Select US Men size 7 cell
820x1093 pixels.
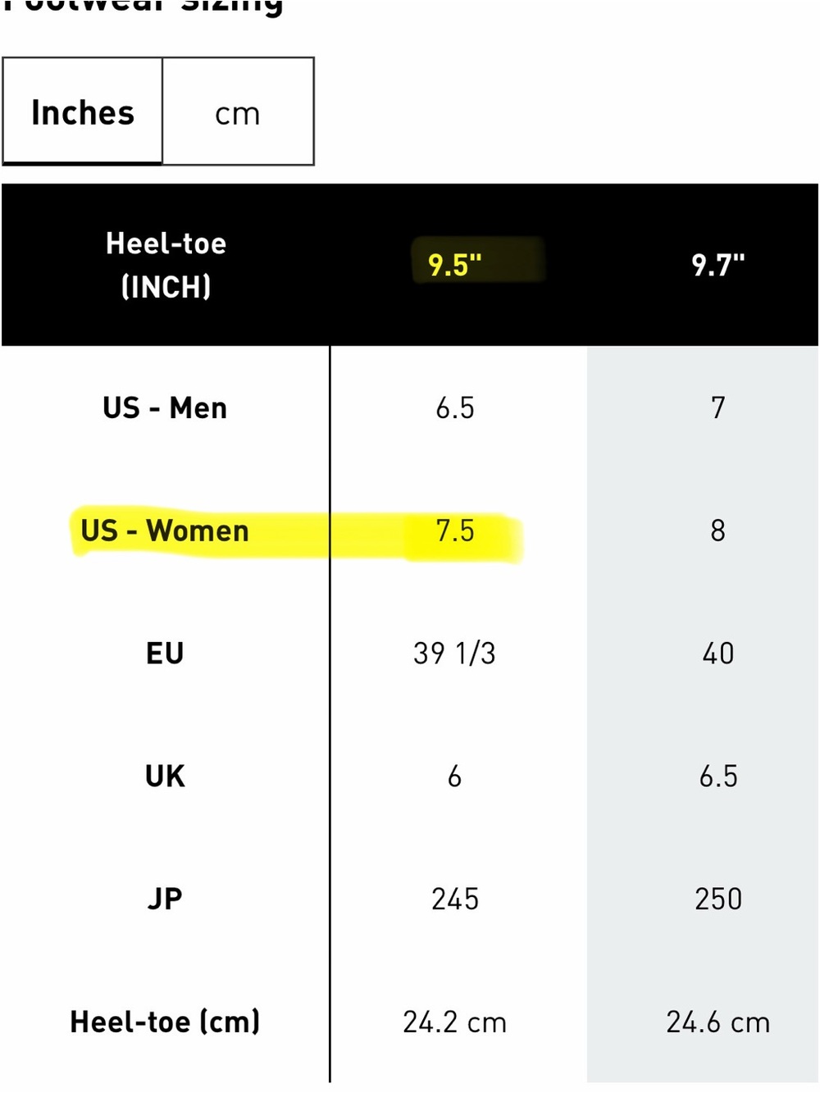[x=718, y=408]
